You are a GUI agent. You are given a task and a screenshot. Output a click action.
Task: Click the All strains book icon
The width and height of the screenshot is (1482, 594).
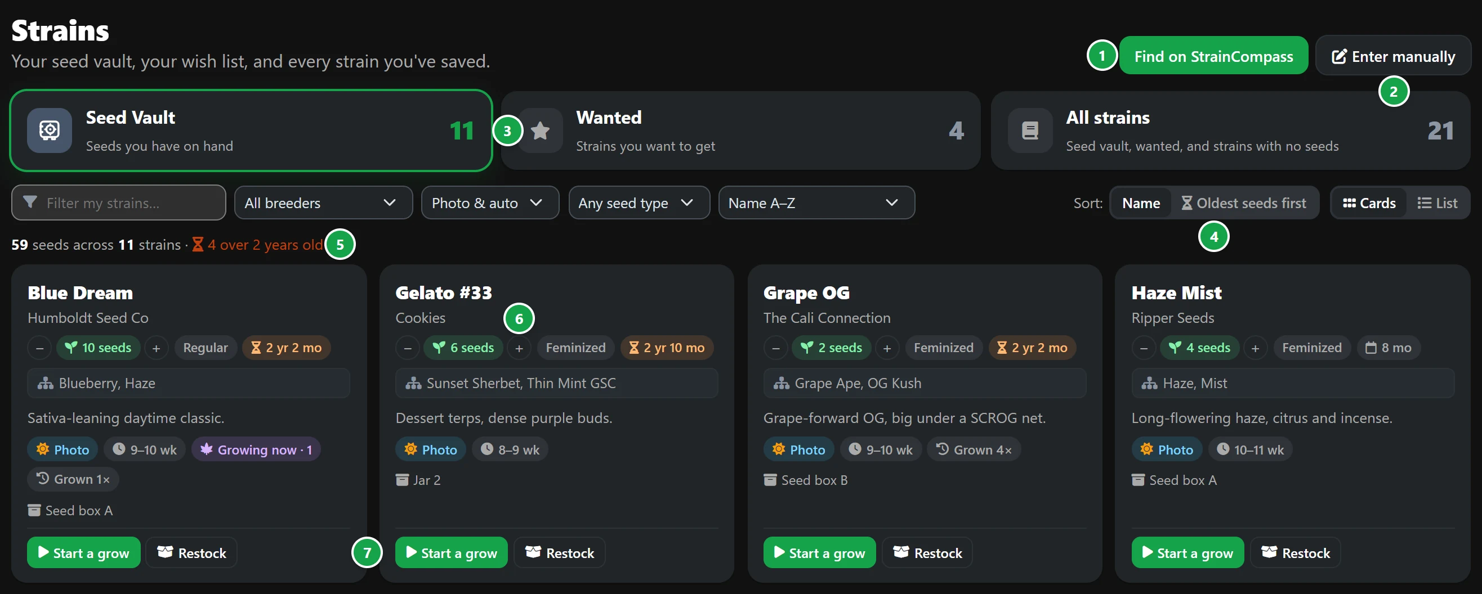click(x=1030, y=130)
